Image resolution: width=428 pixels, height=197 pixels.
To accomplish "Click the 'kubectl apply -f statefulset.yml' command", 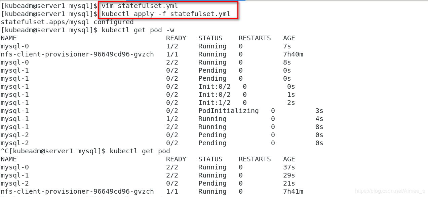I will pos(166,14).
